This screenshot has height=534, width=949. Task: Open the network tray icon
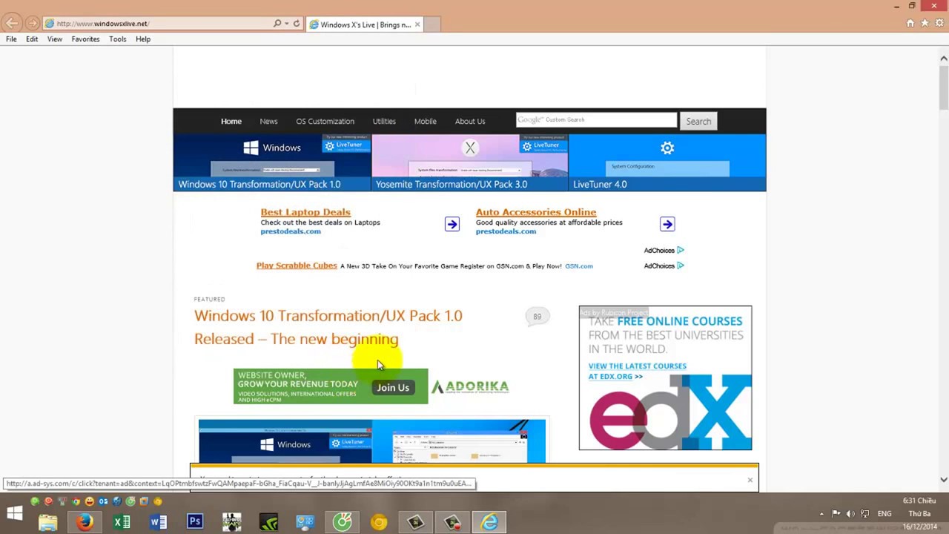coord(864,513)
